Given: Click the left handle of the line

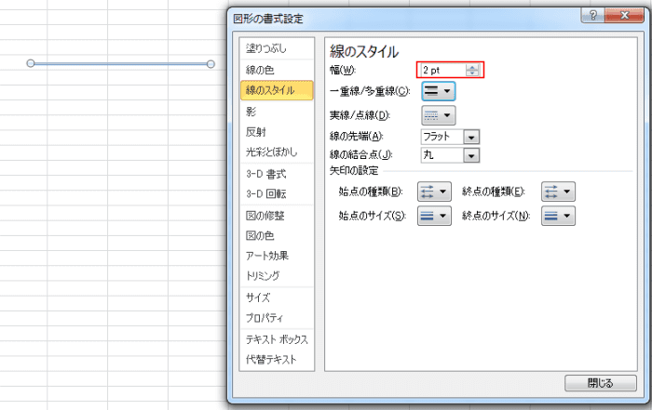Looking at the screenshot, I should pos(31,63).
